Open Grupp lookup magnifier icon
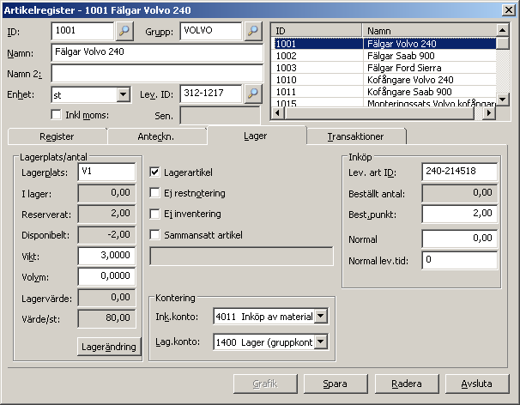Image resolution: width=520 pixels, height=405 pixels. tap(253, 31)
